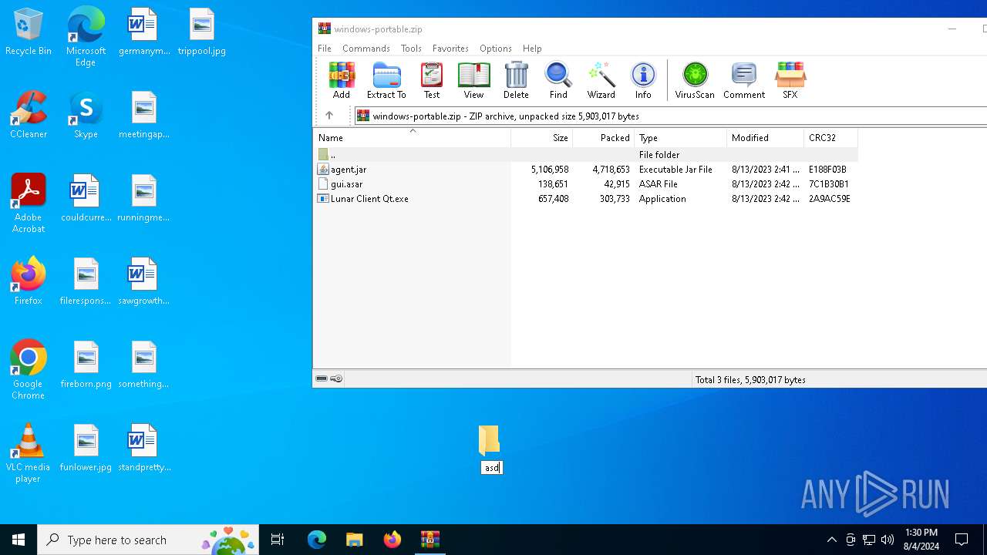
Task: Select the filerespons... desktop file
Action: tap(86, 281)
